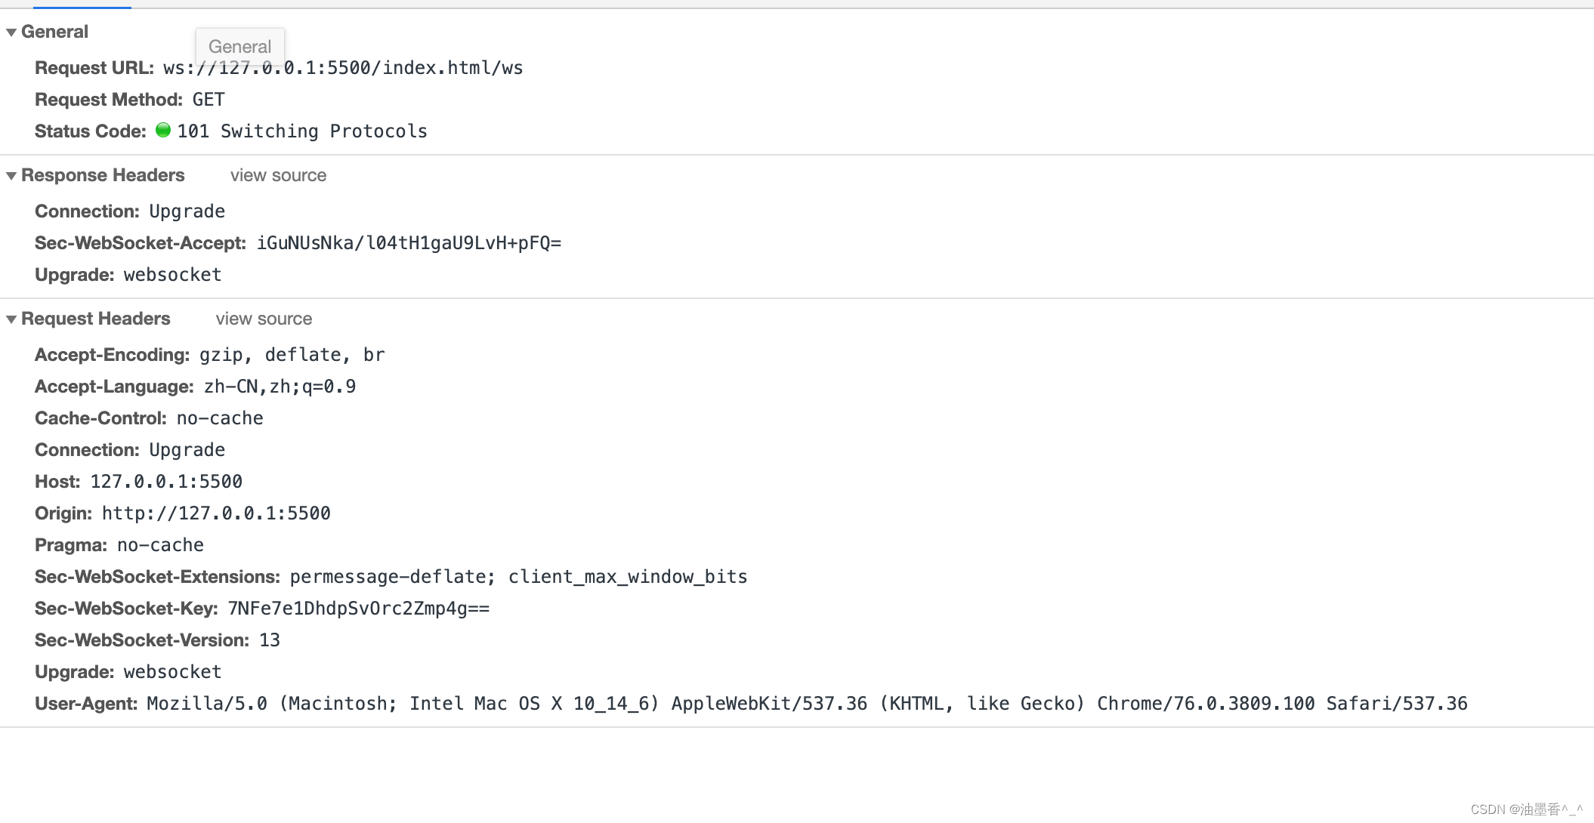Click the green status indicator dot
1594x823 pixels.
164,131
